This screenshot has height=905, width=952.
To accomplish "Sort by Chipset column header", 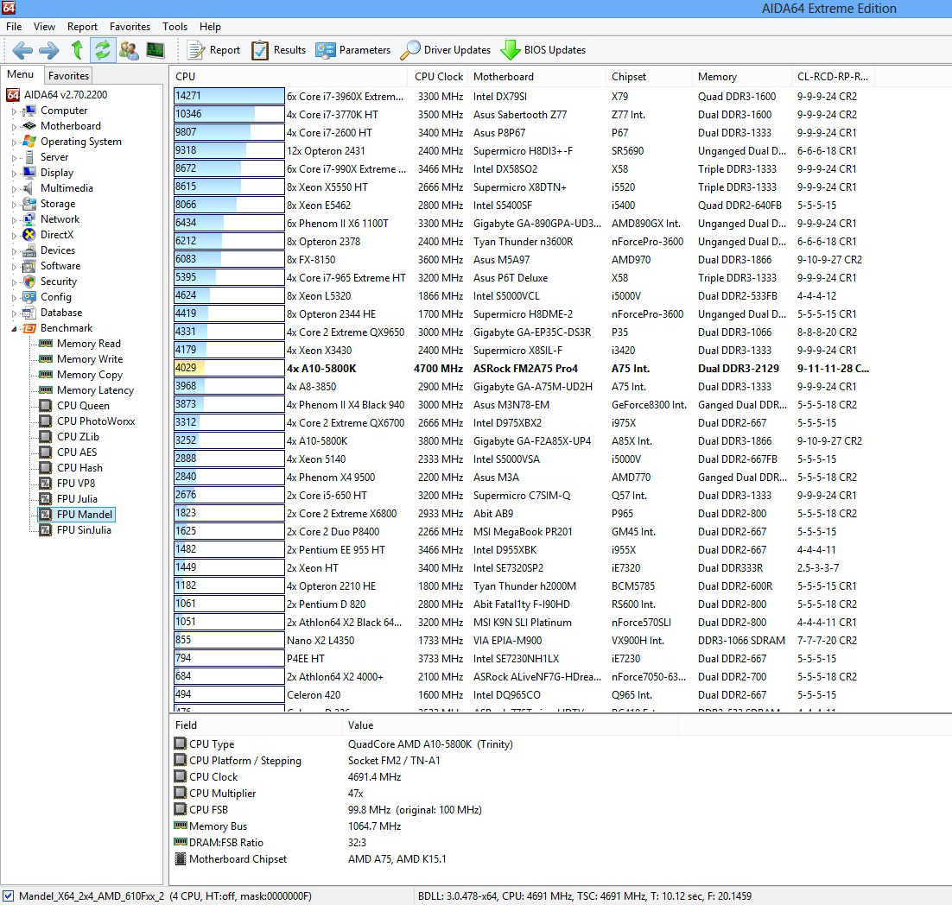I will [x=649, y=77].
